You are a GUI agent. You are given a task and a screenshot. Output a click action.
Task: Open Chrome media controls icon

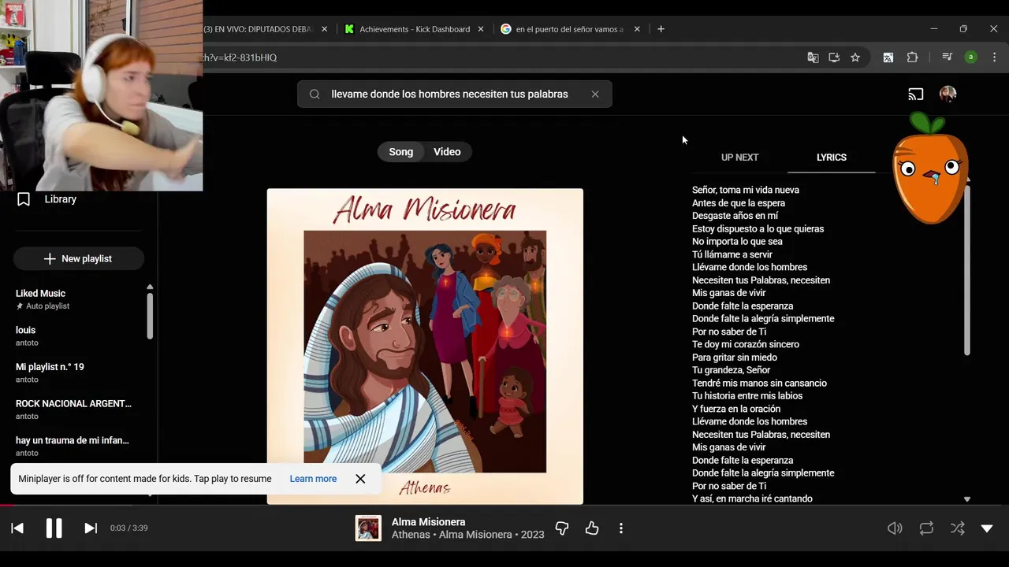(947, 57)
